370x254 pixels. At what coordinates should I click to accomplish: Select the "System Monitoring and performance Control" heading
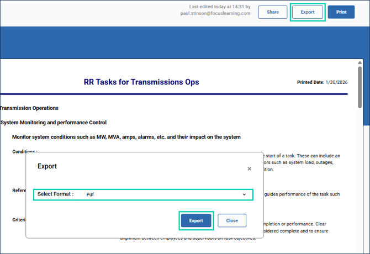coord(54,123)
